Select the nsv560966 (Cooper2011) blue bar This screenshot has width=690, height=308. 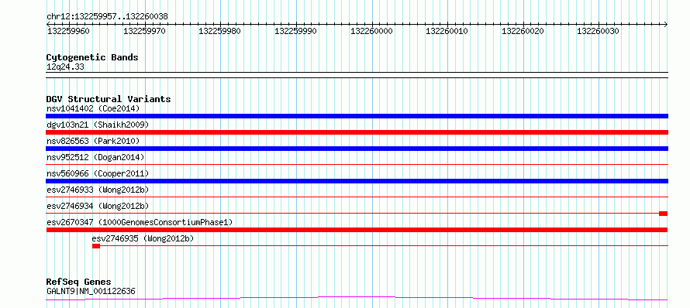click(x=357, y=181)
